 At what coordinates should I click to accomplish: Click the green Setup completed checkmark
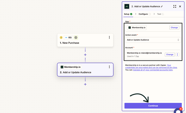(131, 14)
